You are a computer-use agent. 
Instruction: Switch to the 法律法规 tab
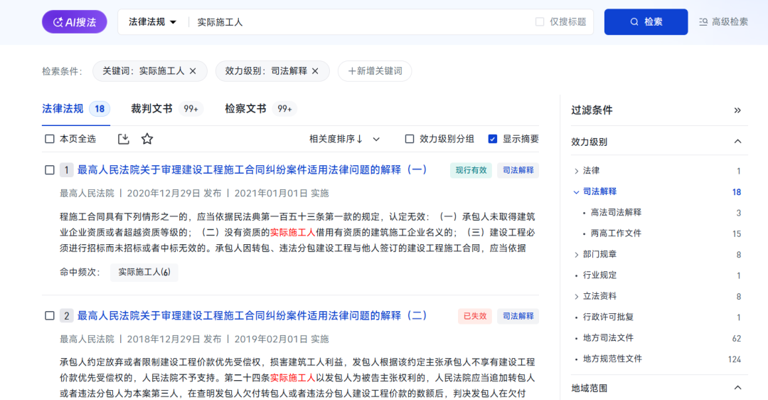point(75,109)
